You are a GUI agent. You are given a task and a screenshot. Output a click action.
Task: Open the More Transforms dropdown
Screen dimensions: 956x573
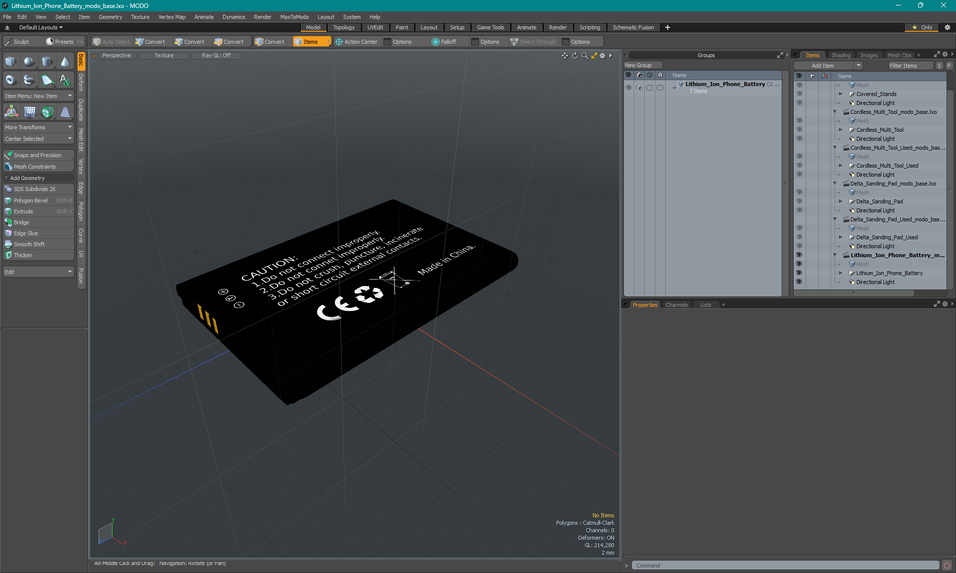(x=38, y=127)
